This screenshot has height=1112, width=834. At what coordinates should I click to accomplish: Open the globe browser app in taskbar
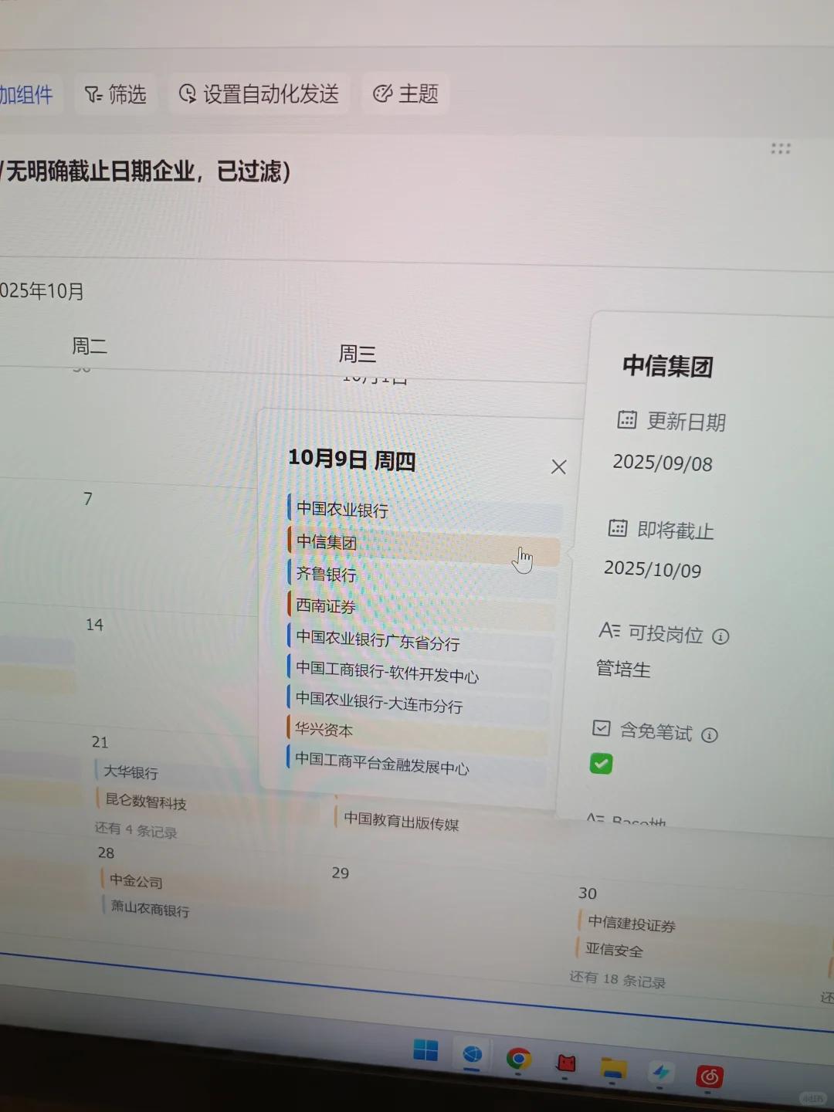(473, 1055)
